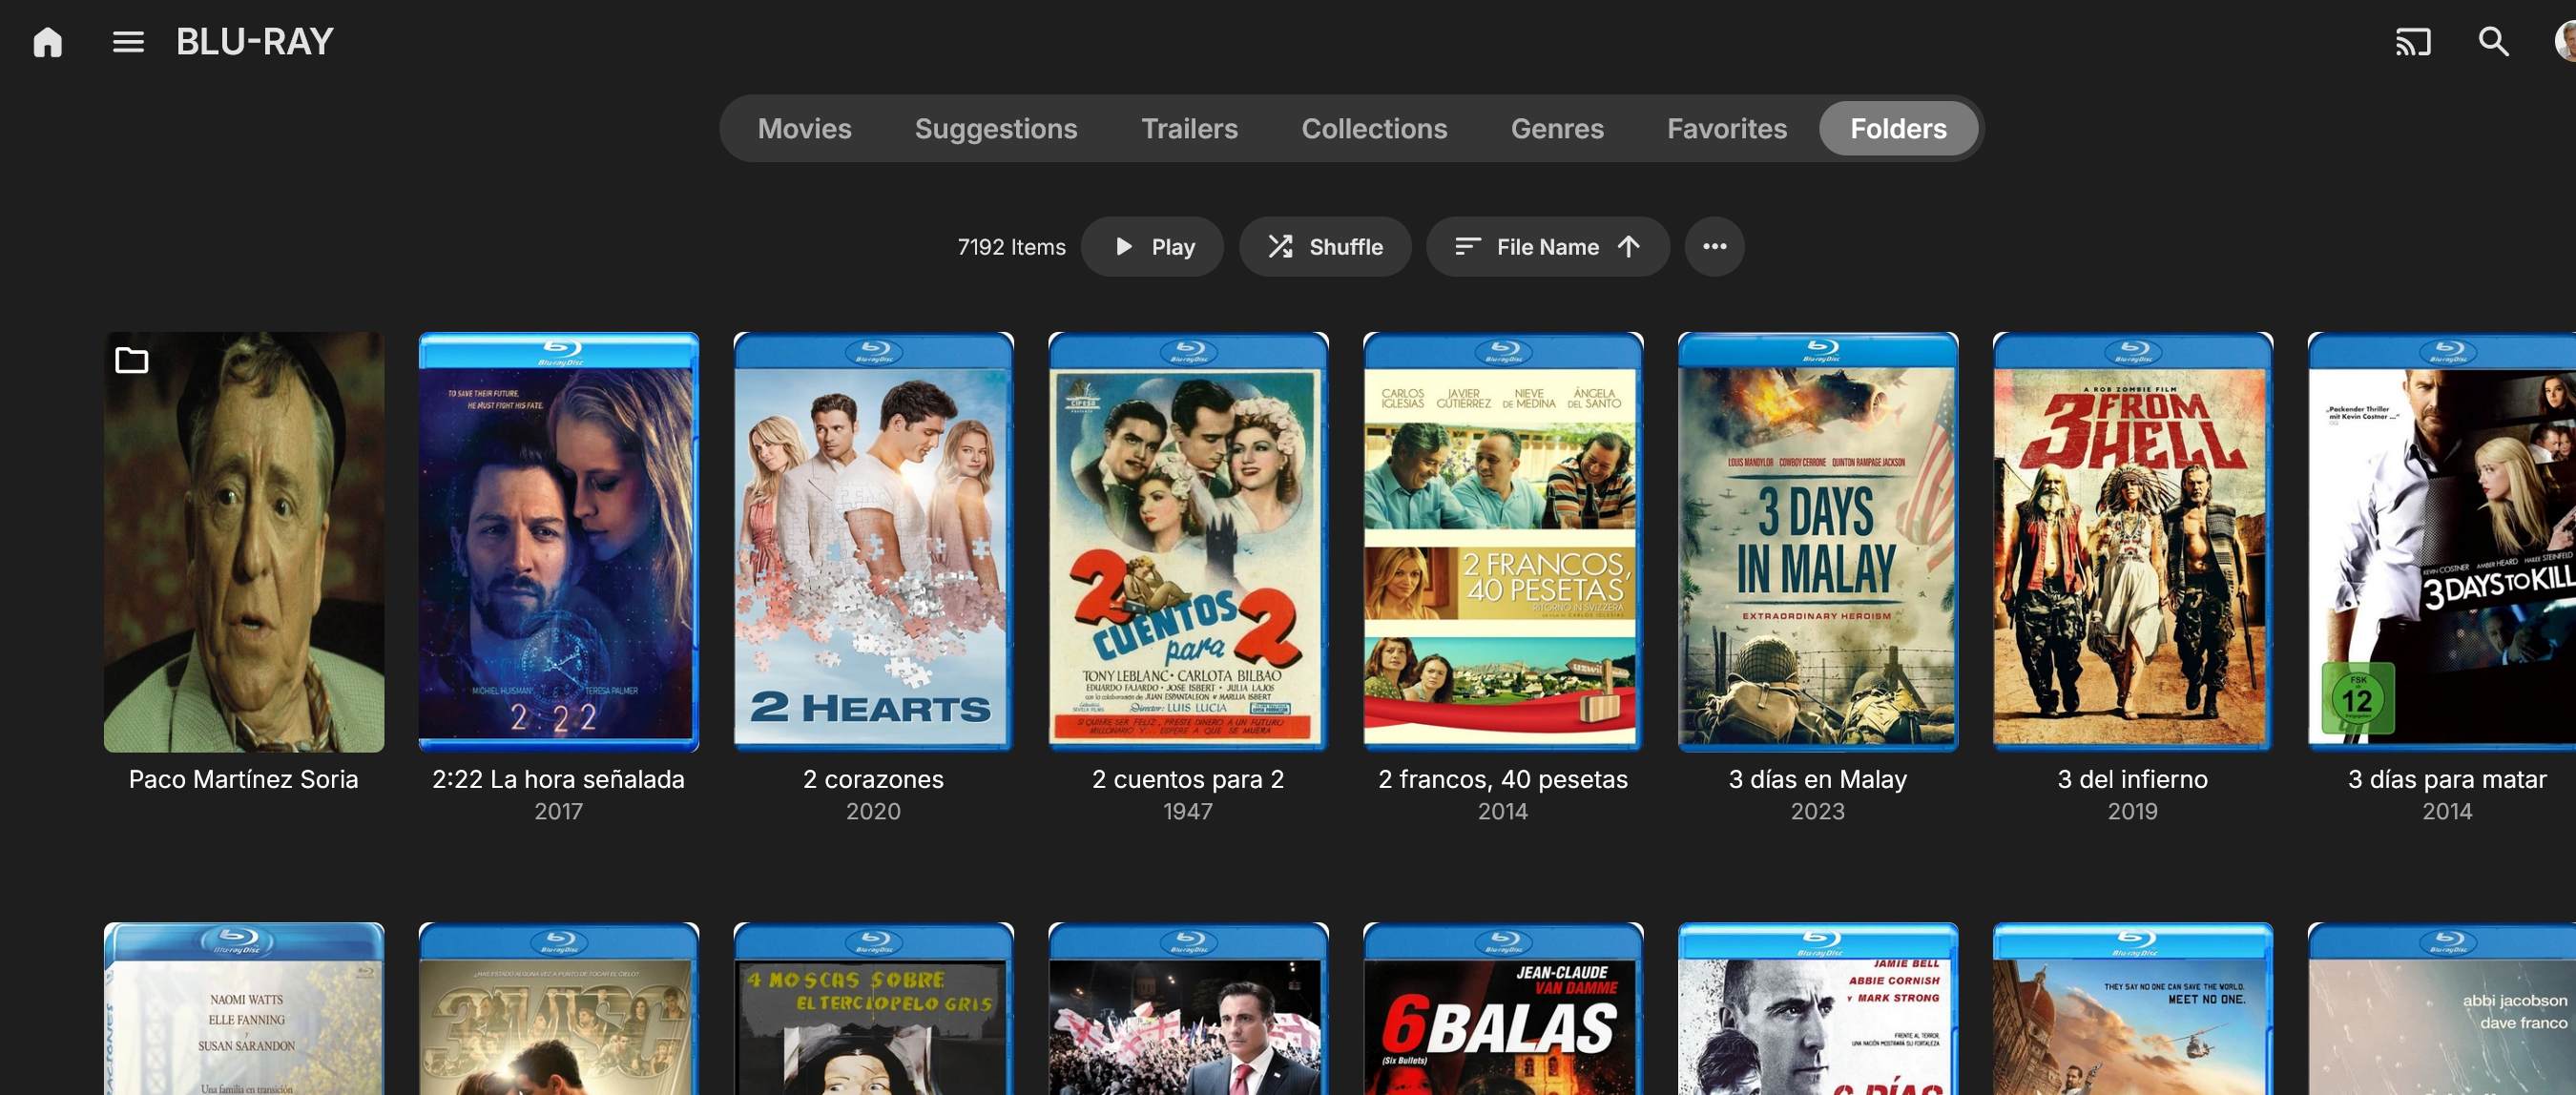Open the three-dots more options button
The height and width of the screenshot is (1095, 2576).
coord(1714,247)
